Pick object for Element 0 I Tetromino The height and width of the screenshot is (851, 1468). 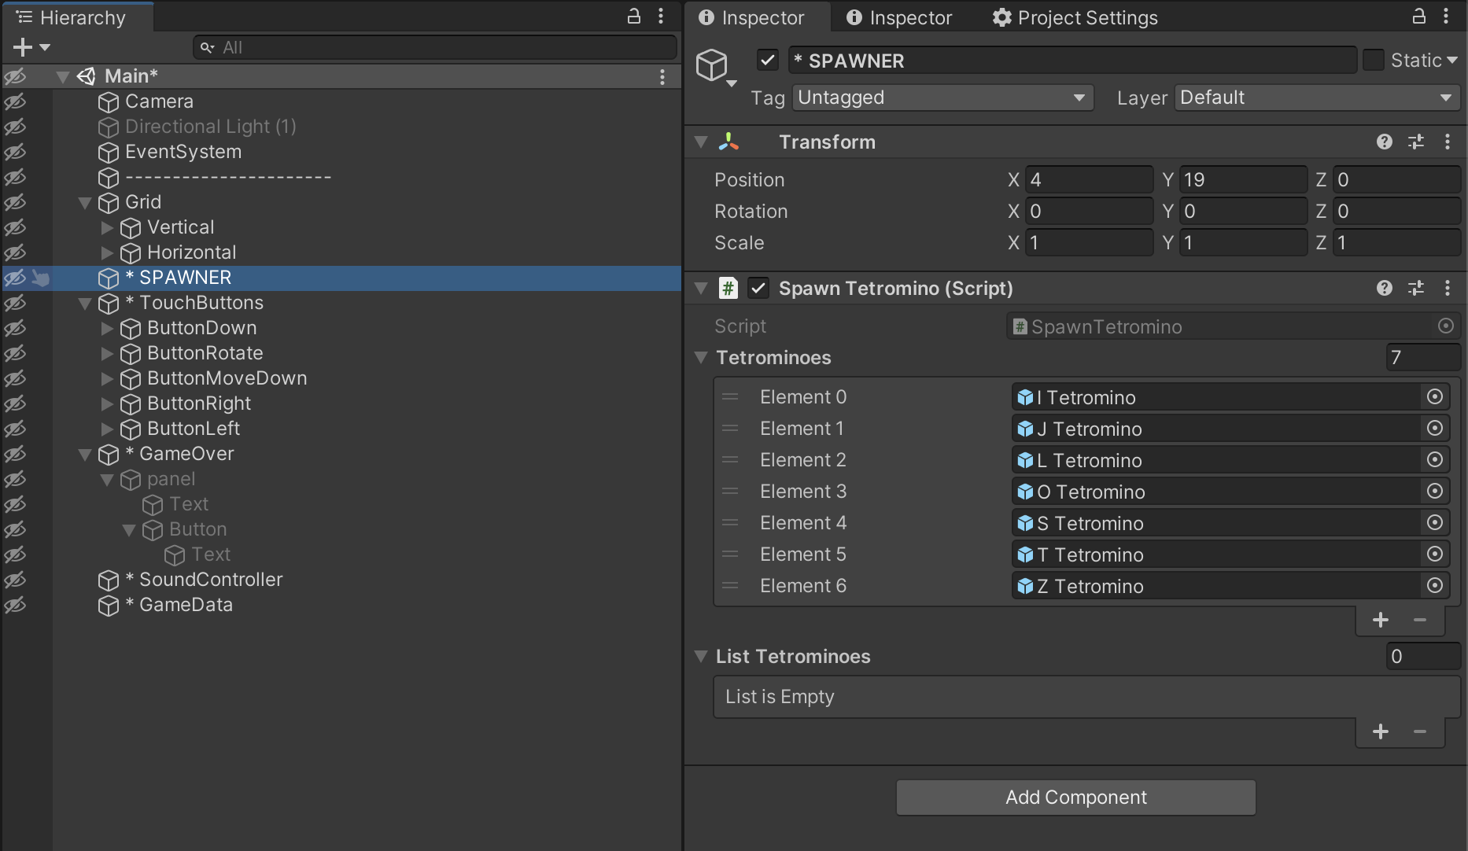1435,396
